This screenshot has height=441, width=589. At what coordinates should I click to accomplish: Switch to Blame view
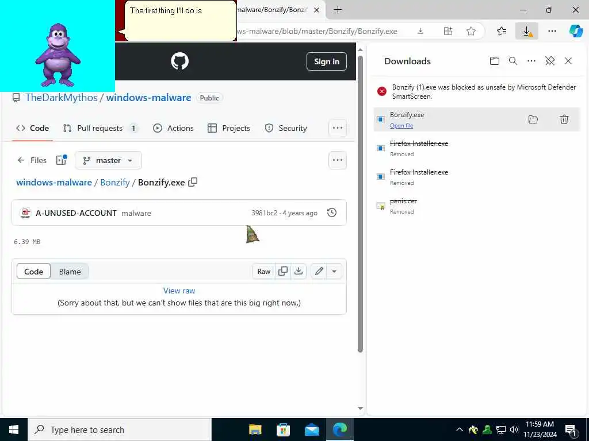pos(70,272)
